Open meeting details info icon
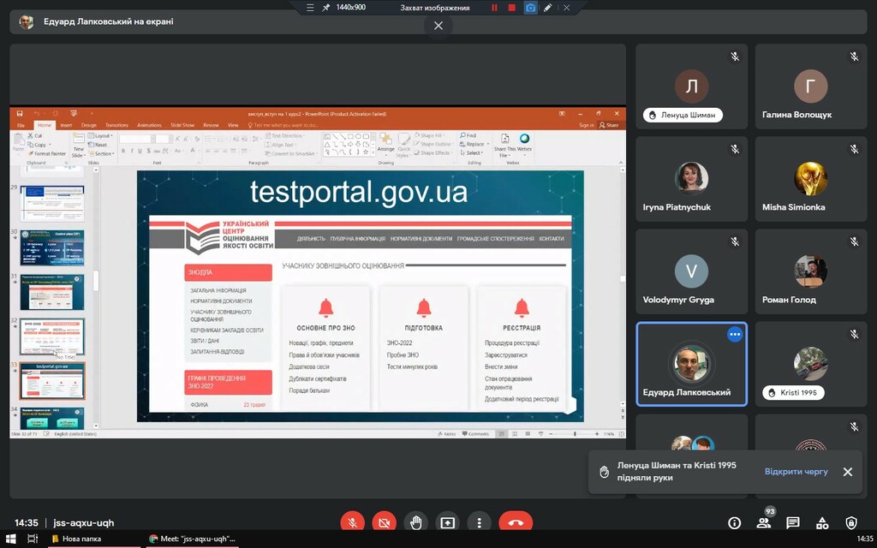The image size is (877, 548). click(734, 523)
